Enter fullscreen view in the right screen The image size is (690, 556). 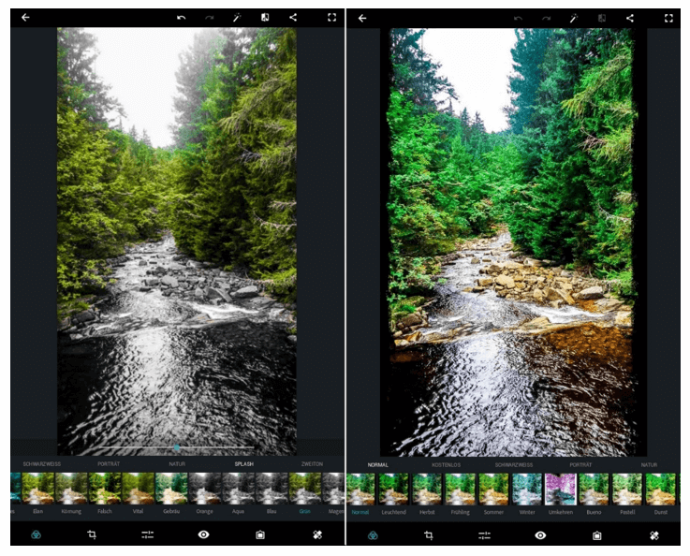pos(668,19)
